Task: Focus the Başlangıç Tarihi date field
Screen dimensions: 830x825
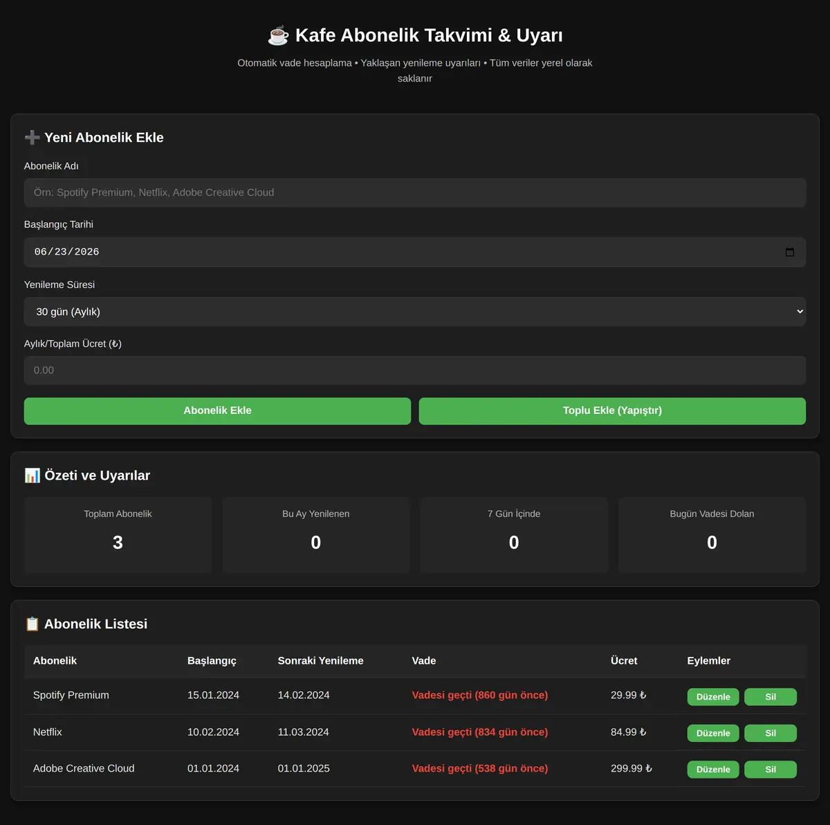Action: (415, 252)
